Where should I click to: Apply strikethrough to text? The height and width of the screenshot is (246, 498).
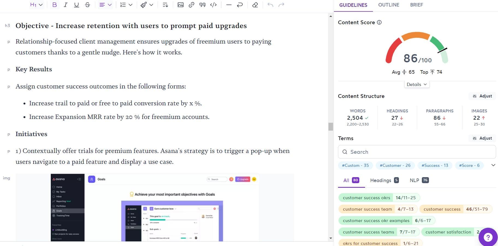pos(87,5)
